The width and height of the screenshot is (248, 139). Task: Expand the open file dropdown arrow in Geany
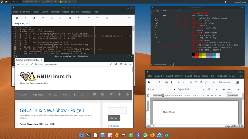pos(43,18)
